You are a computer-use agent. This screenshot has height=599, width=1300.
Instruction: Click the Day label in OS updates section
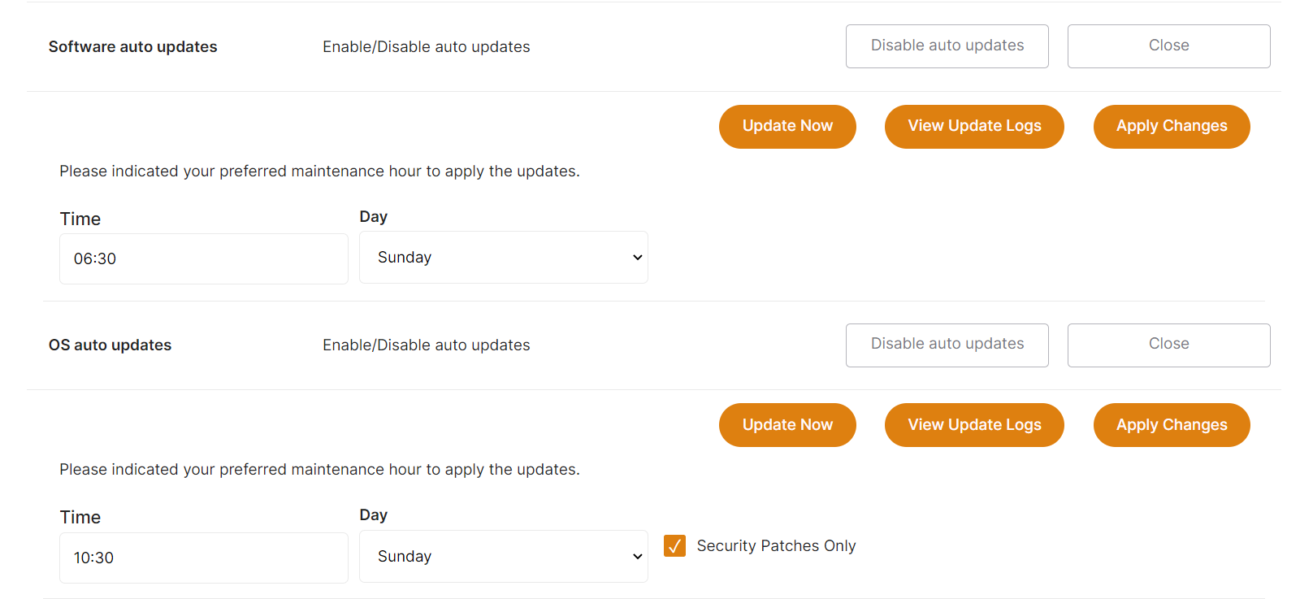pos(373,515)
